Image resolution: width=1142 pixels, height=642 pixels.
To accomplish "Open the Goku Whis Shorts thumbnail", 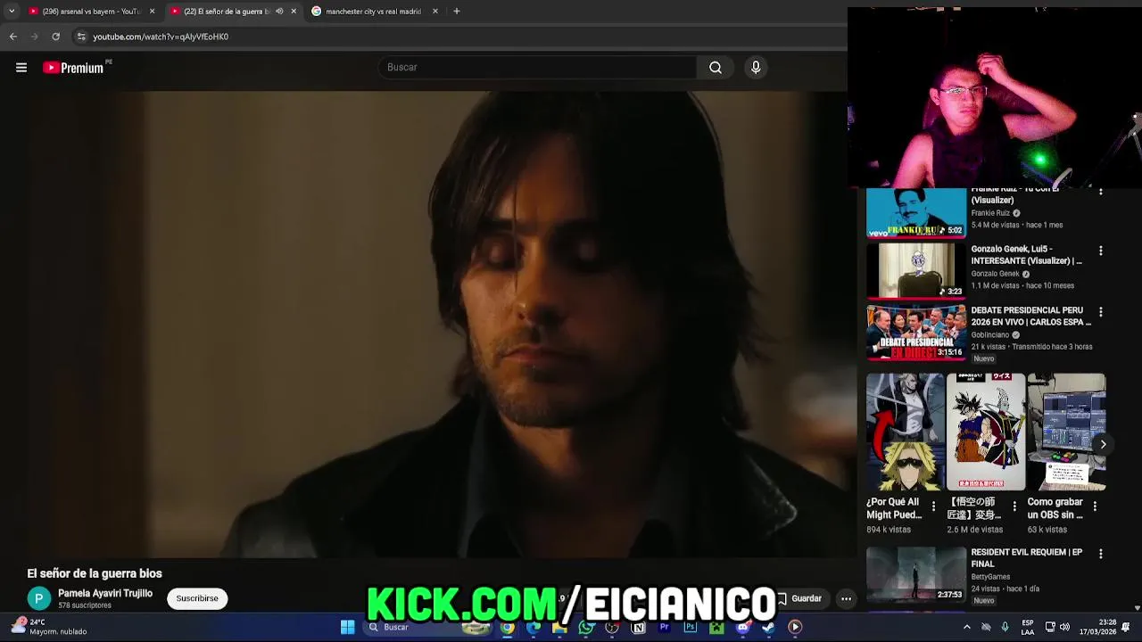I will 985,432.
